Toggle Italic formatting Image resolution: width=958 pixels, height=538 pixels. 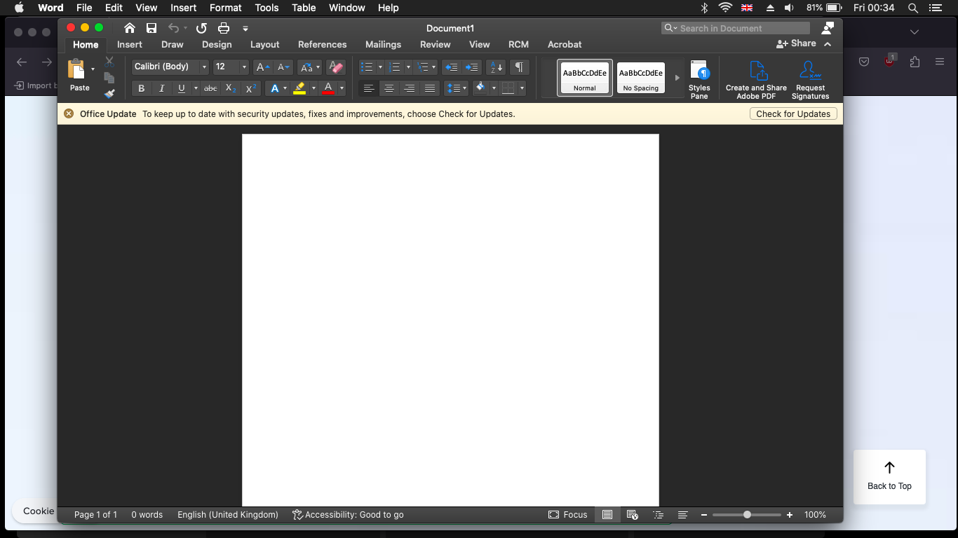pos(162,88)
